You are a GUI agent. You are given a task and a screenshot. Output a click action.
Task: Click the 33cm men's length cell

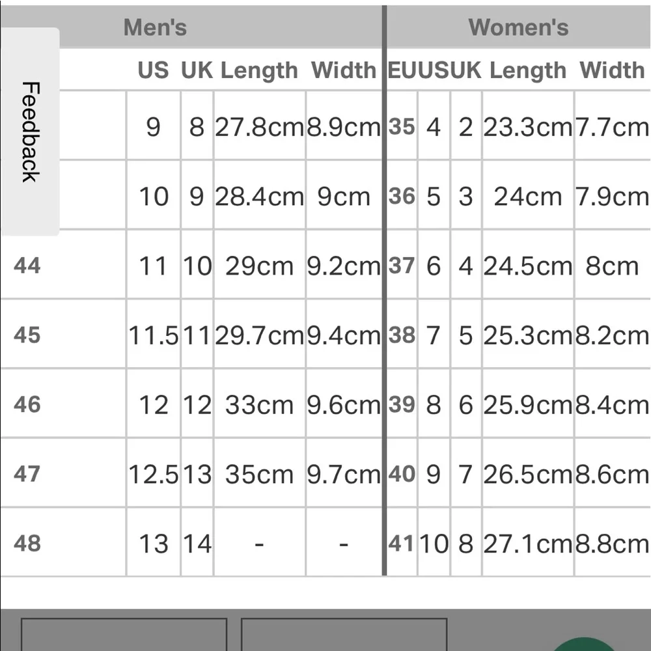[x=260, y=405]
